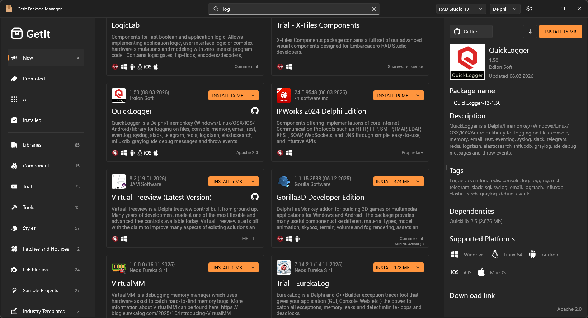Click the Tools hammer icon
This screenshot has height=318, width=588.
tap(14, 207)
